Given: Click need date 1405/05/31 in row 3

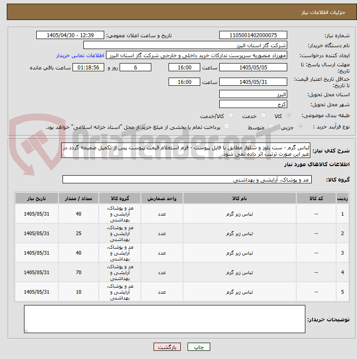Looking at the screenshot, I should (x=37, y=253).
